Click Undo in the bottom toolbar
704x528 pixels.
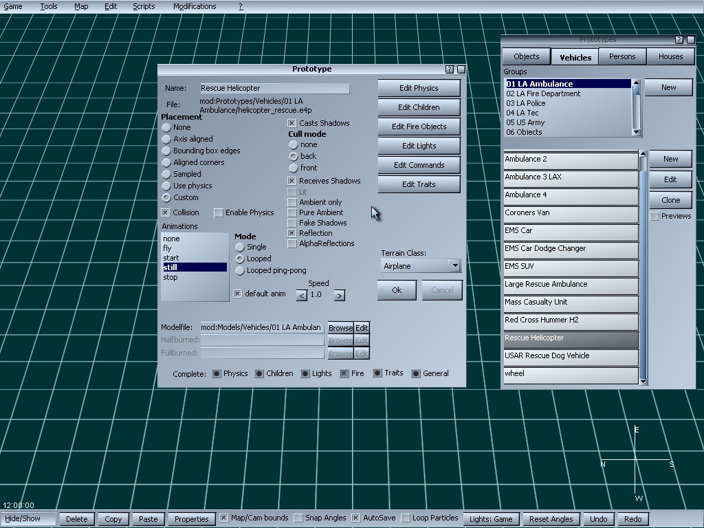coord(599,519)
